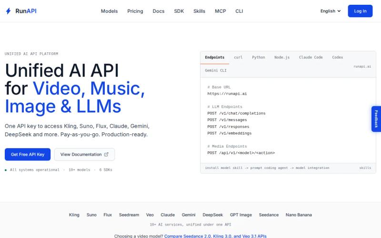Click the POST /api/v1/<model>/<action> line

coord(241,153)
